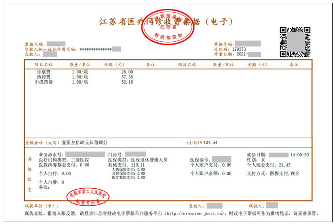Click the 诊察费 item row name
Image resolution: width=334 pixels, height=224 pixels.
[44, 72]
